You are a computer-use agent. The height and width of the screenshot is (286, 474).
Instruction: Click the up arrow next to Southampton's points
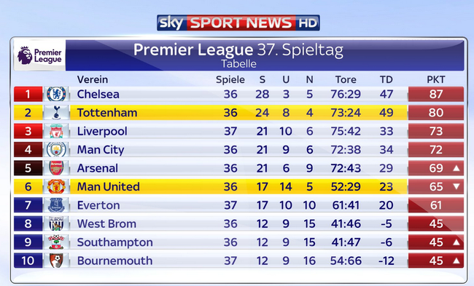point(456,242)
